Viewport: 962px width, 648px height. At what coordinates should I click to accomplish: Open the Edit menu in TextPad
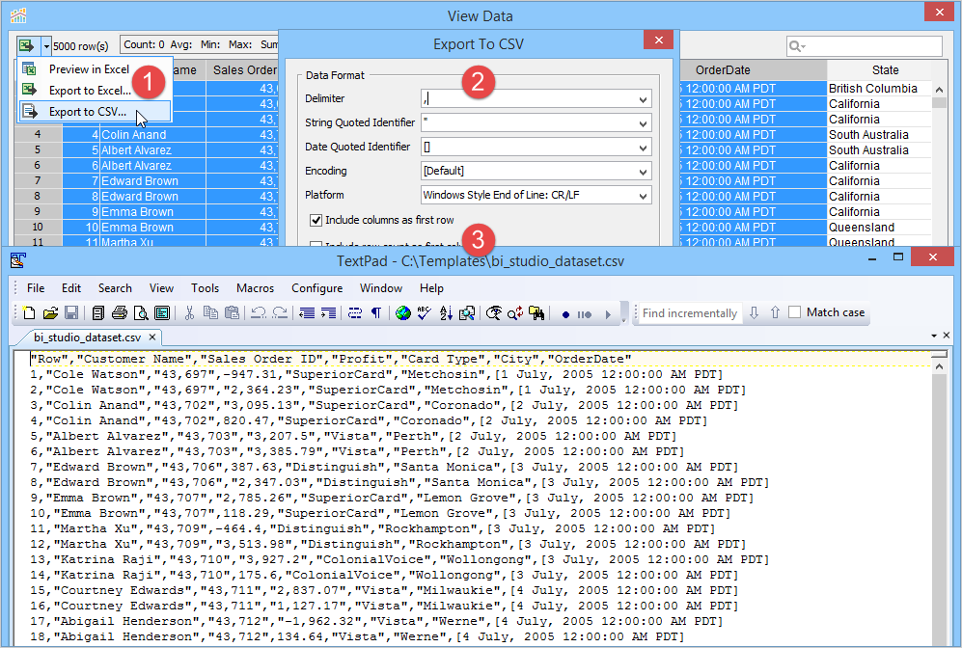click(x=71, y=288)
